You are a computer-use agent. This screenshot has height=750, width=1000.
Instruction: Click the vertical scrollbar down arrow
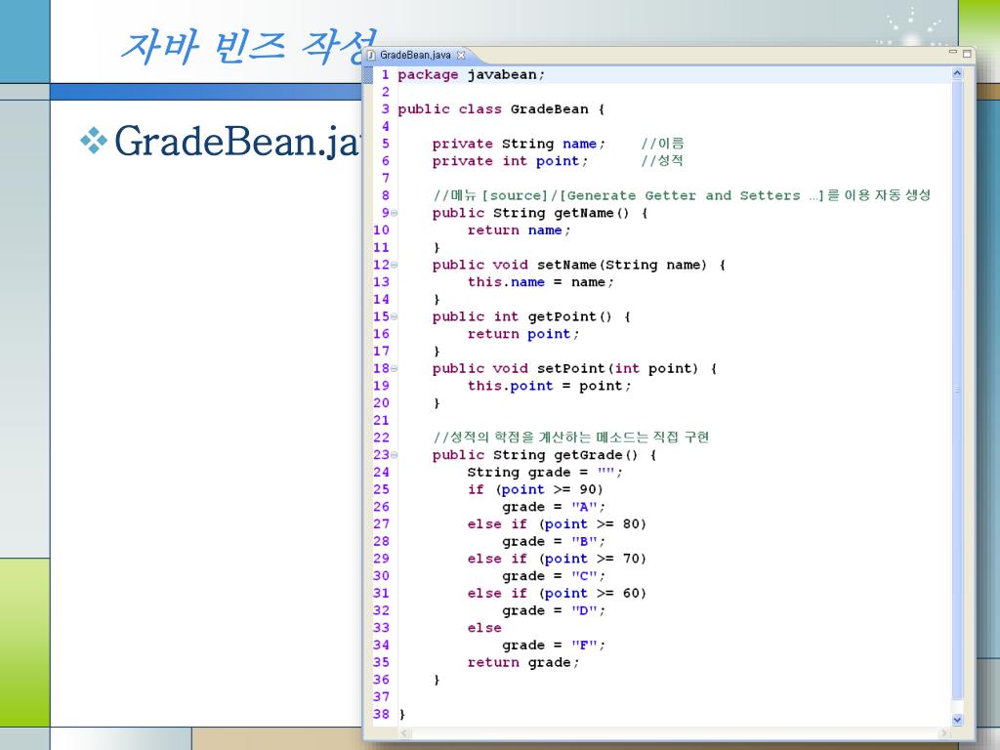(957, 720)
